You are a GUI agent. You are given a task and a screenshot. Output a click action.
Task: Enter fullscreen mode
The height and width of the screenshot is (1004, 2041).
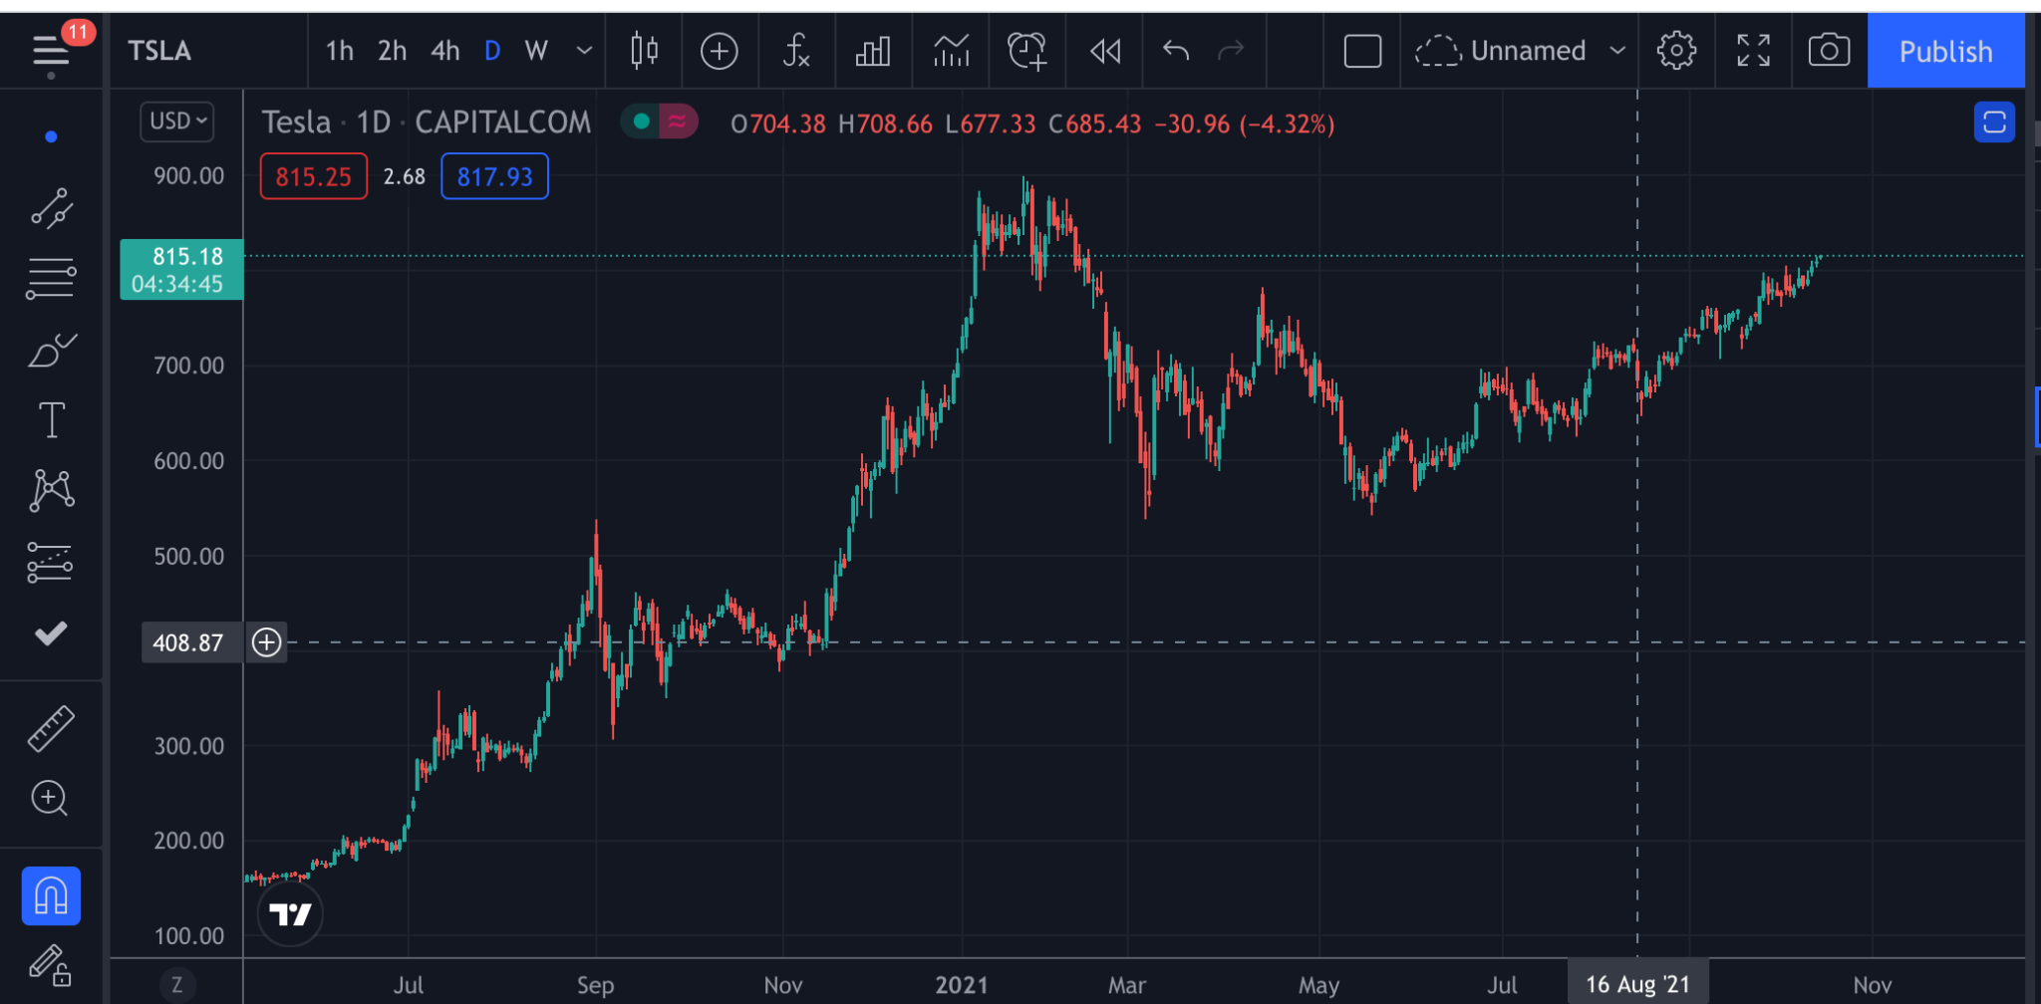(x=1753, y=51)
